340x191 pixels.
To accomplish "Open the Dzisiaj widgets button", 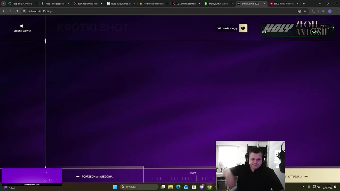I will [9, 188].
